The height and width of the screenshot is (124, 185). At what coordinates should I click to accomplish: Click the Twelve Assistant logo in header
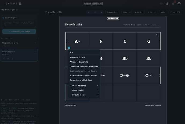tap(93, 4)
